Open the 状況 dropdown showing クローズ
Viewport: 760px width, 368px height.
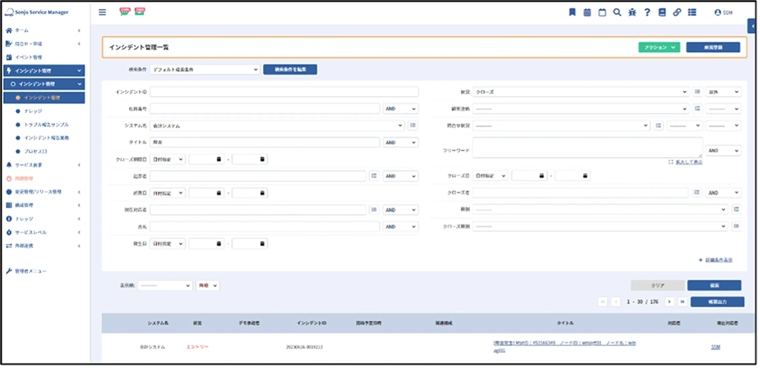pos(581,92)
